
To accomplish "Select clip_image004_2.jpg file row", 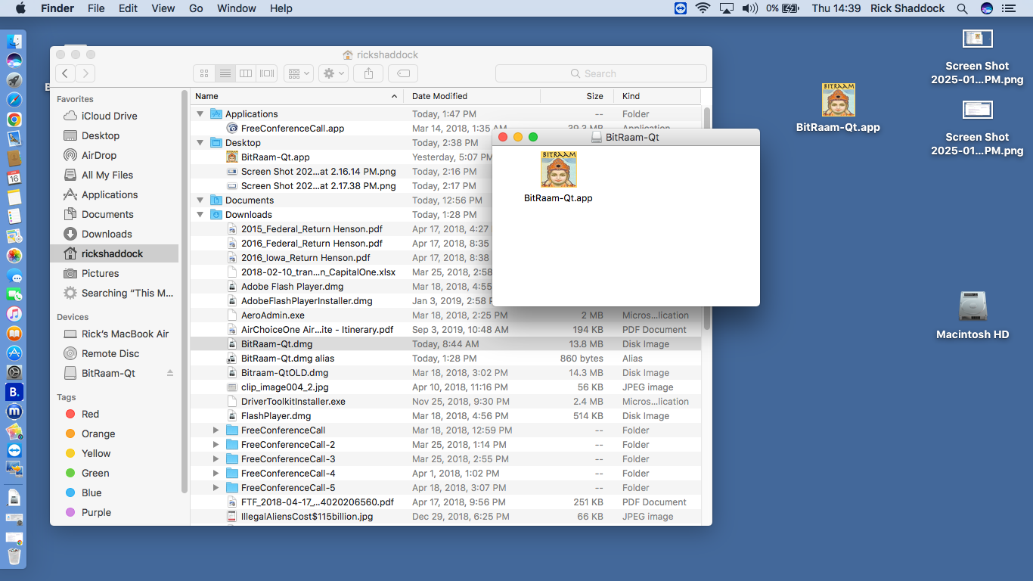I will [445, 387].
